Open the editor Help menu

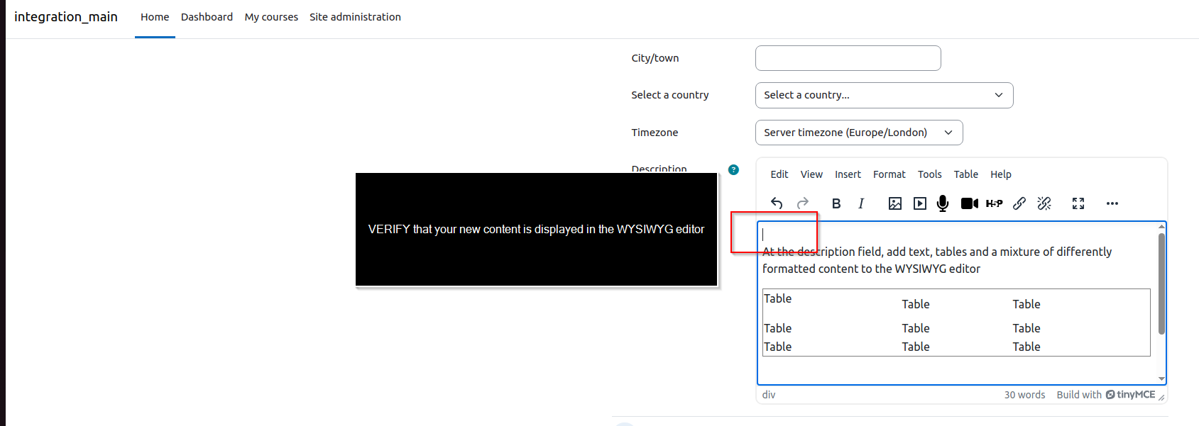point(1001,174)
